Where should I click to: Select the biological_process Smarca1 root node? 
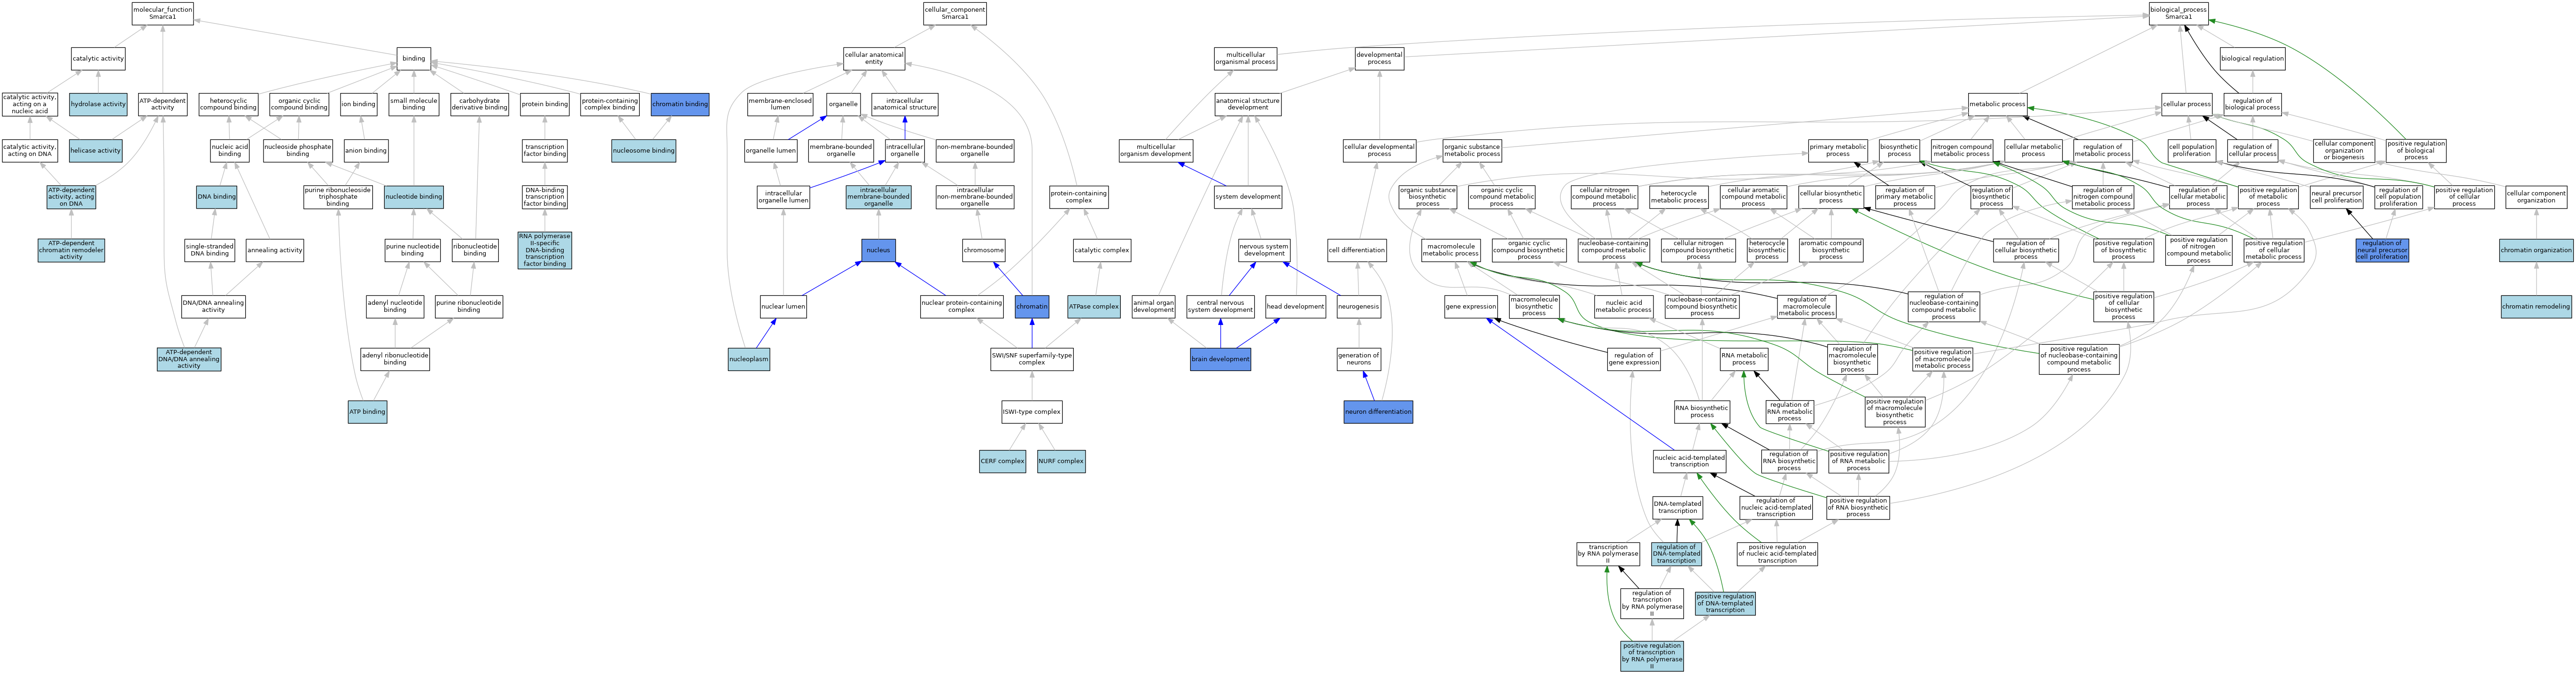tap(2178, 13)
